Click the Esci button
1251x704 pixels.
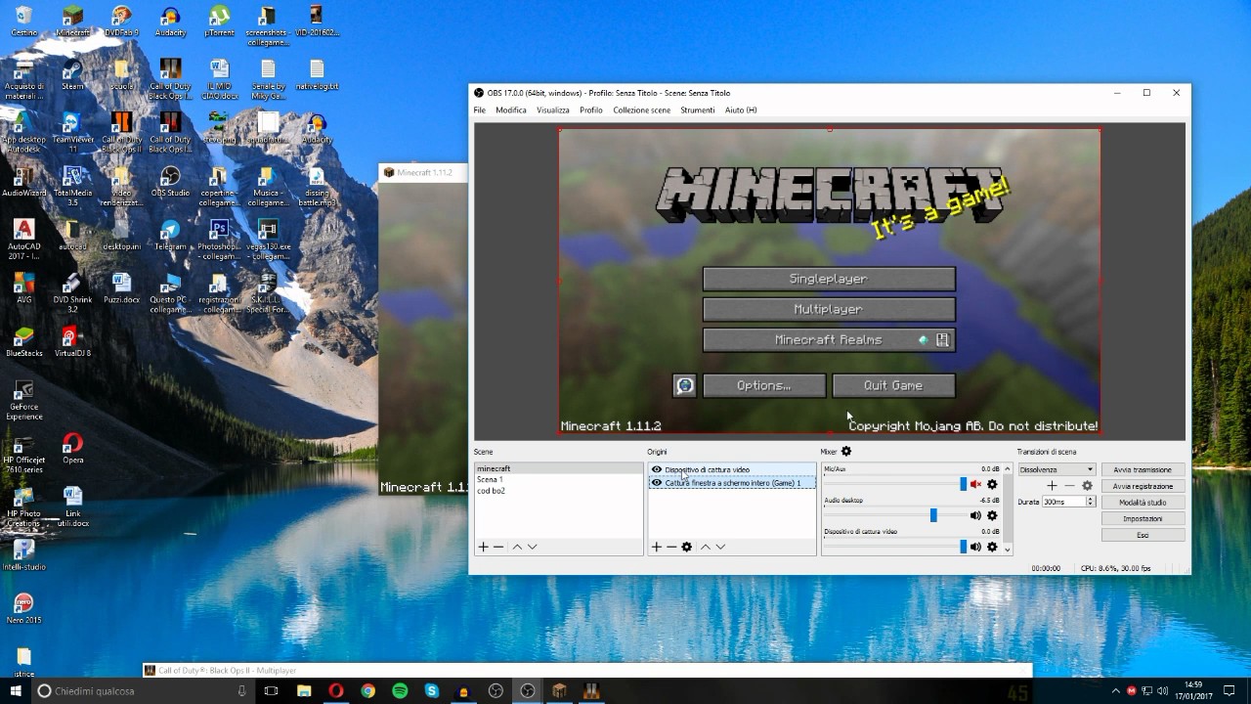coord(1143,535)
